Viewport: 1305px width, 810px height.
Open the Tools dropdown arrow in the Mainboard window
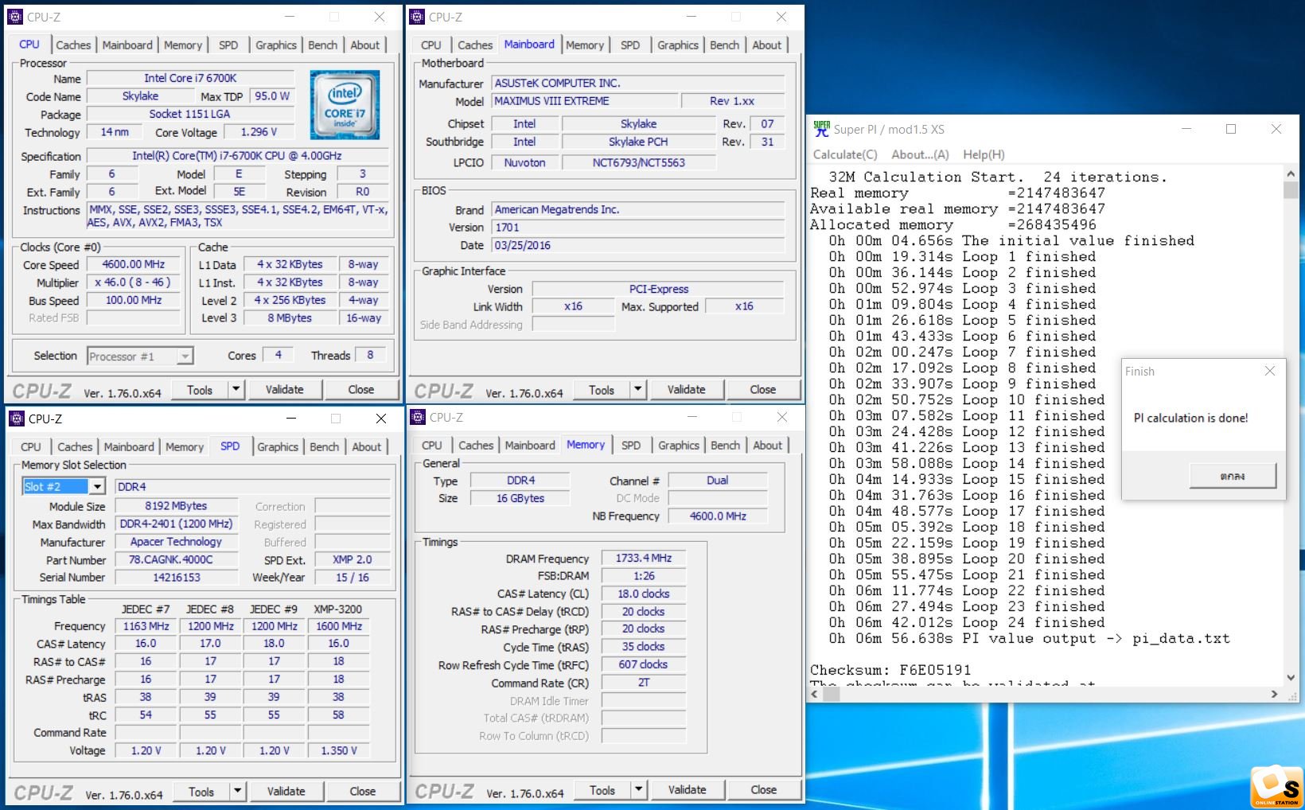coord(637,389)
